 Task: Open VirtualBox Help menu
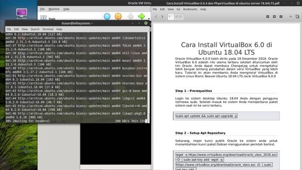tap(66, 9)
